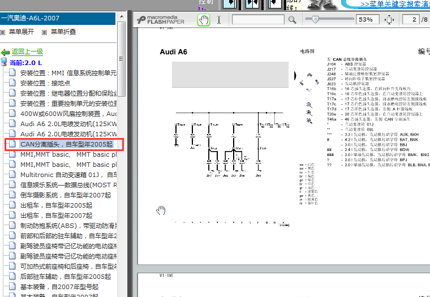430x297 pixels.
Task: Click the pan-left arrow in the diagram
Action: [x=302, y=83]
